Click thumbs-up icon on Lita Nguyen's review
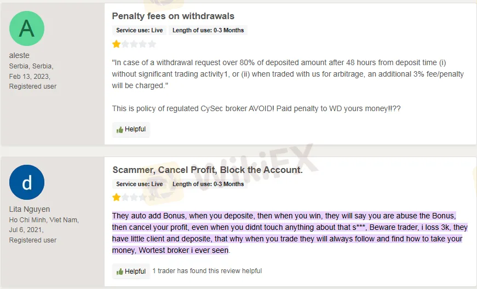Image resolution: width=477 pixels, height=289 pixels. [x=120, y=271]
